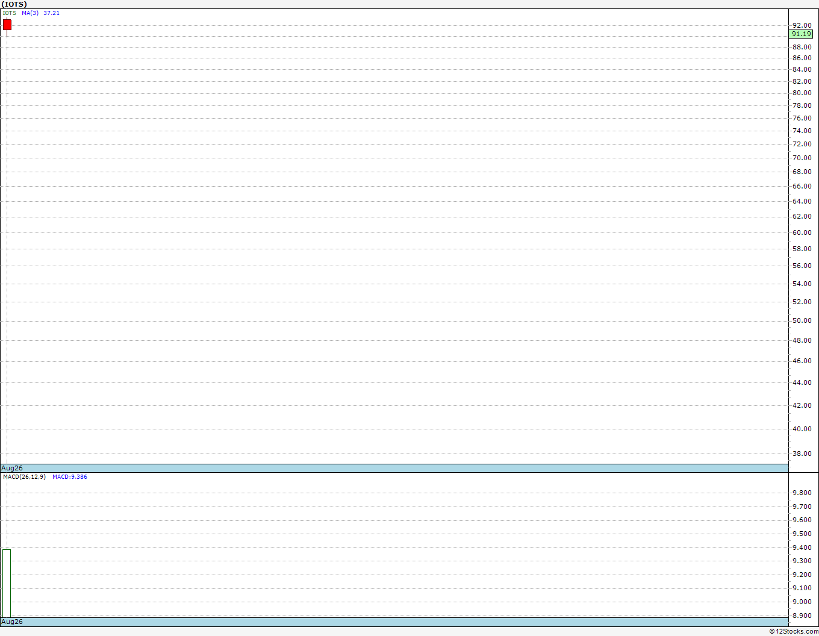Click the red IOTS candlestick

pyautogui.click(x=7, y=25)
